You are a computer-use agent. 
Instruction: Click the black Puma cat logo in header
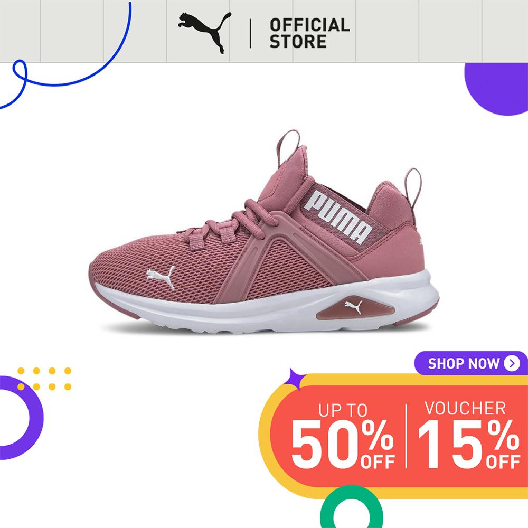coord(205,32)
